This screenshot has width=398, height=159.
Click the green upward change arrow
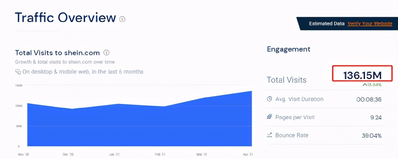point(365,85)
